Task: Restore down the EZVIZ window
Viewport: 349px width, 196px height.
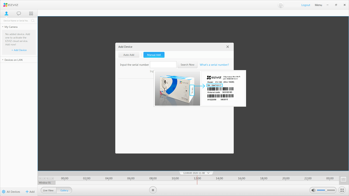Action: click(x=336, y=5)
